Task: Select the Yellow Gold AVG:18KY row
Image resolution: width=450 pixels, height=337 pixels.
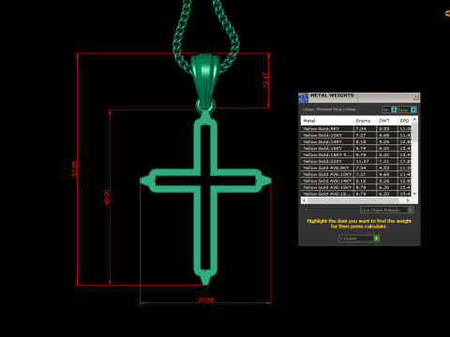Action: click(356, 187)
